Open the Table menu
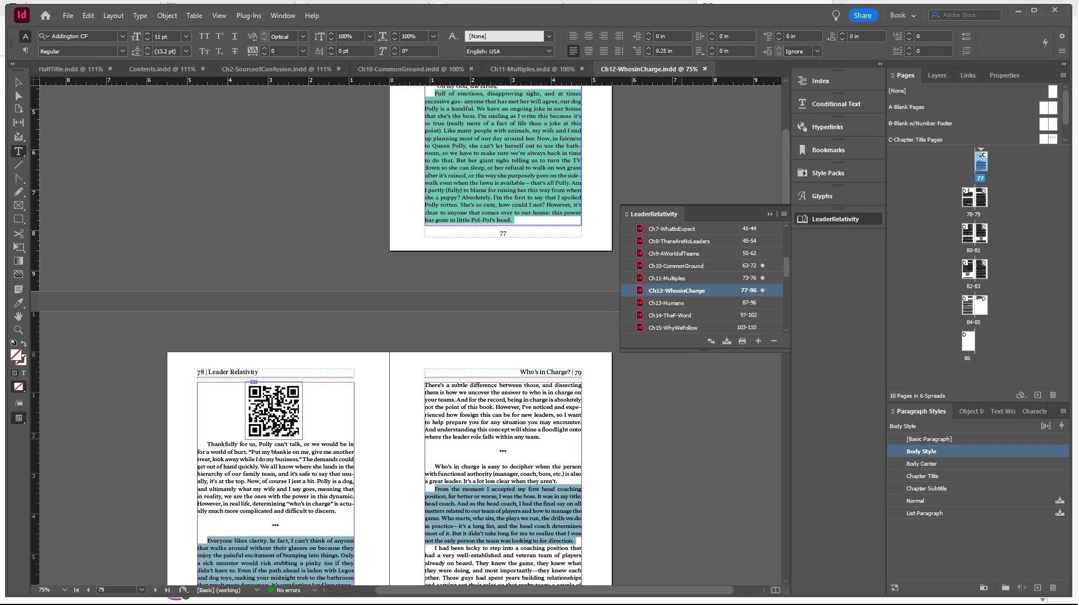Screen dimensions: 1079x605 194,16
